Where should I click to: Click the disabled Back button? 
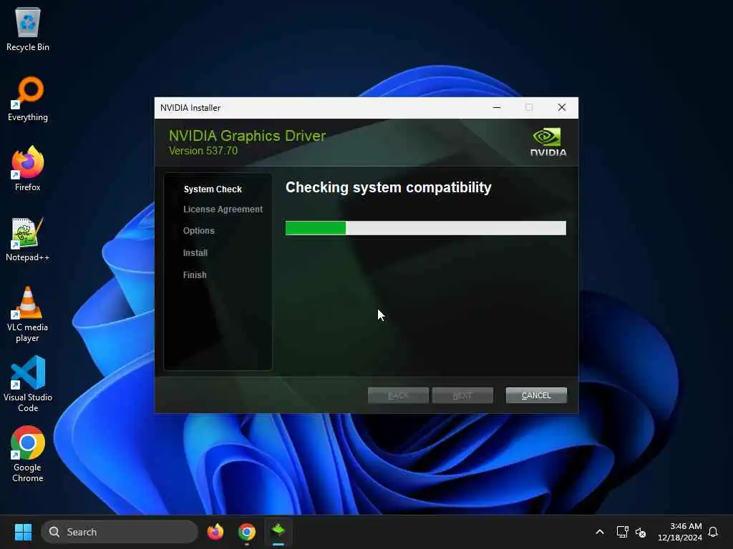click(x=398, y=395)
